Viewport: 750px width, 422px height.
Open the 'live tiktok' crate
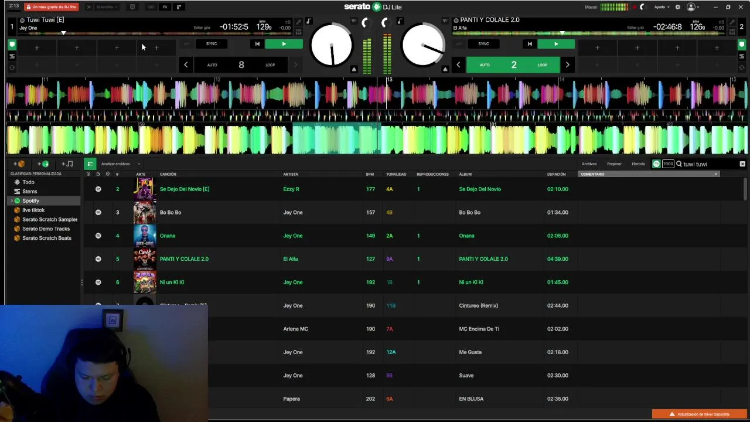pyautogui.click(x=33, y=210)
